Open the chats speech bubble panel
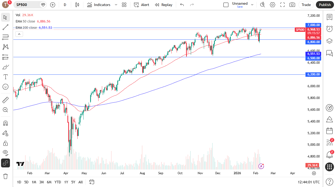This screenshot has width=335, height=187. point(330,53)
